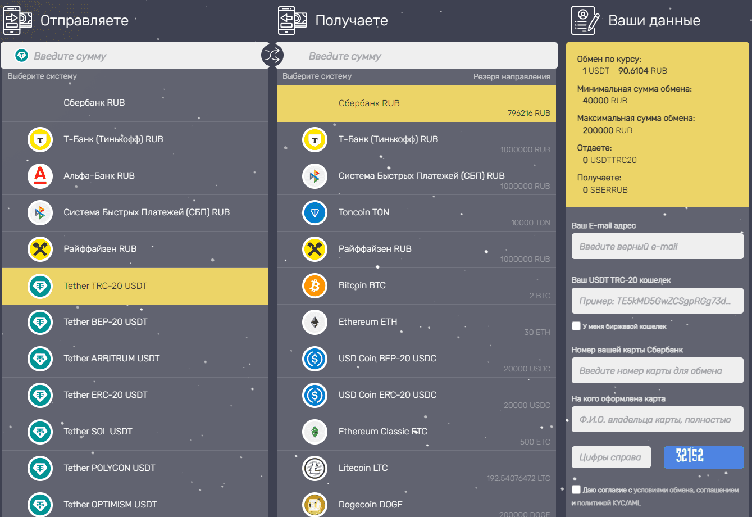The image size is (752, 517).
Task: Select Dogecoin DOGE text
Action: [x=371, y=505]
